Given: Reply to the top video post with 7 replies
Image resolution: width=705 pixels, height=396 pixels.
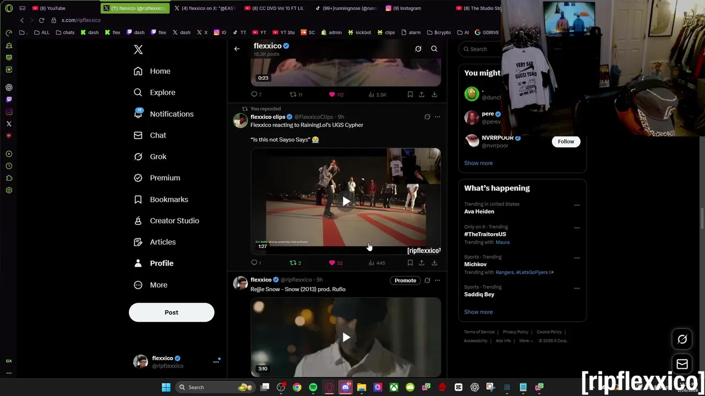Looking at the screenshot, I should click(x=256, y=95).
